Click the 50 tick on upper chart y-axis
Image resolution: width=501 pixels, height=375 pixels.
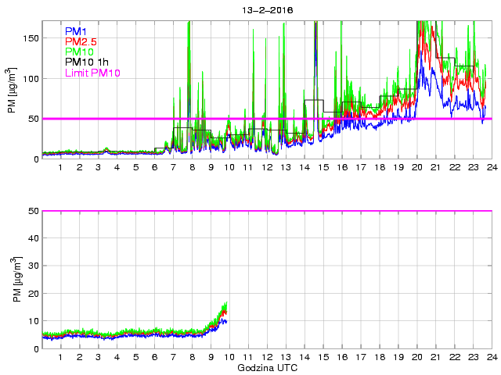[x=34, y=119]
